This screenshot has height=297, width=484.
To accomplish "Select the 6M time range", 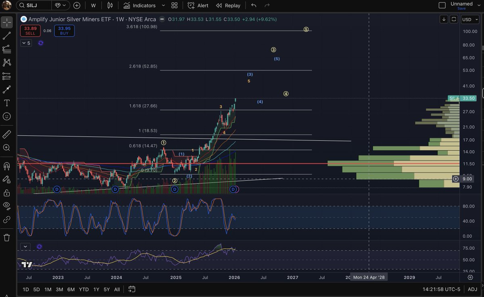I will point(71,289).
